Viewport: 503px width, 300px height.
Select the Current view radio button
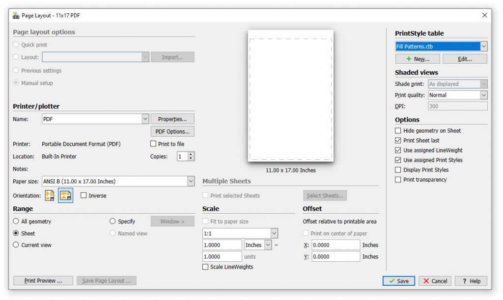(15, 245)
